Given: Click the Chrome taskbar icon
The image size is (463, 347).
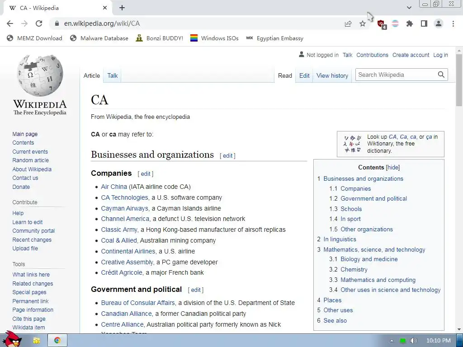Looking at the screenshot, I should tap(57, 341).
